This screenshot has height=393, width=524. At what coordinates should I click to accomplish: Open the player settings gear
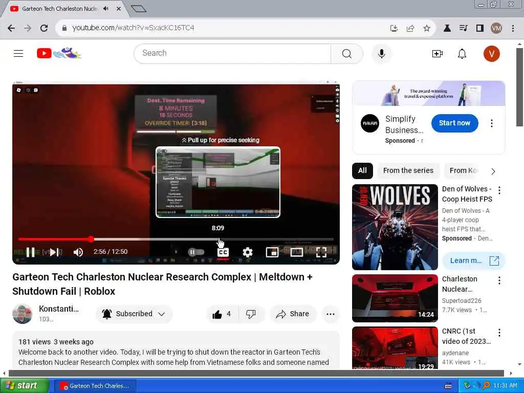coord(247,252)
